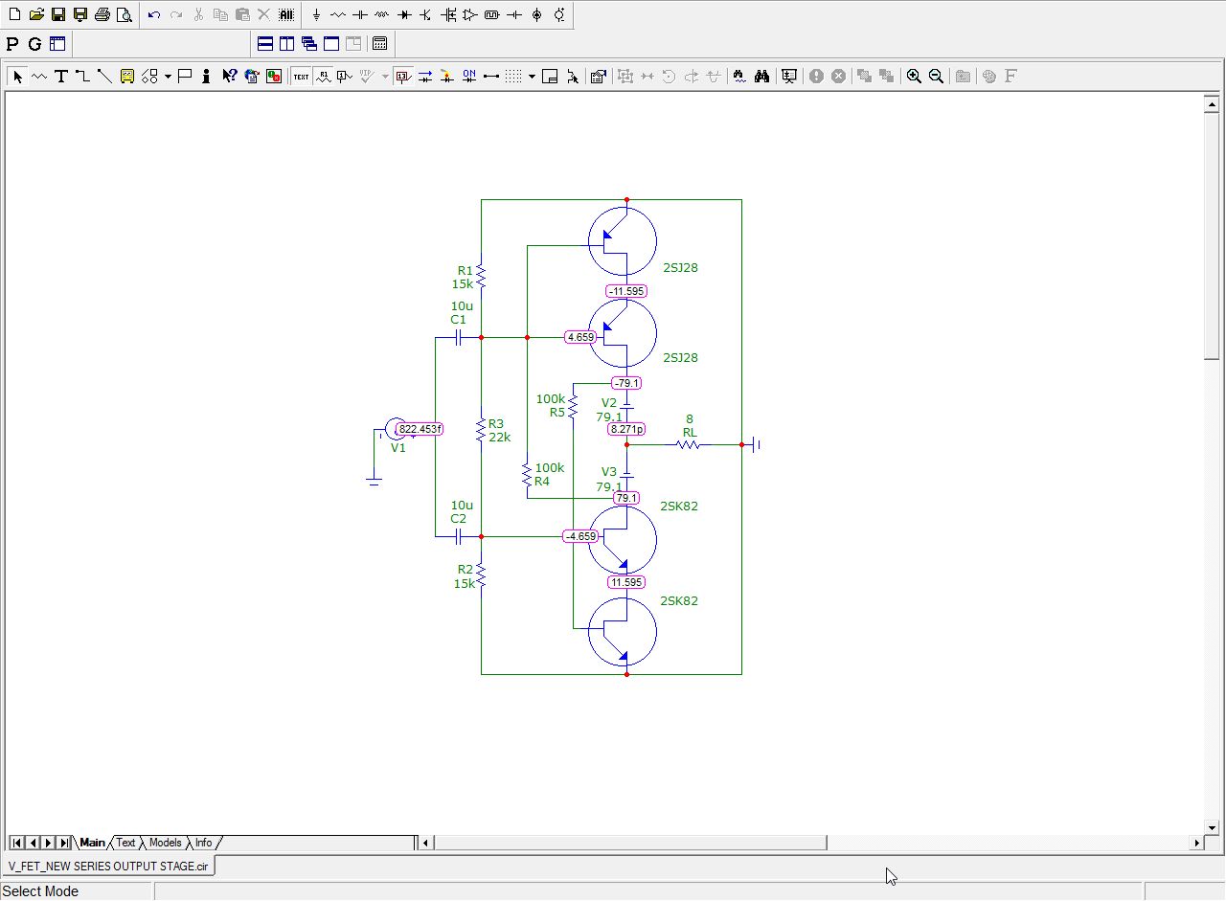Place an opamp component
This screenshot has width=1226, height=901.
(470, 15)
